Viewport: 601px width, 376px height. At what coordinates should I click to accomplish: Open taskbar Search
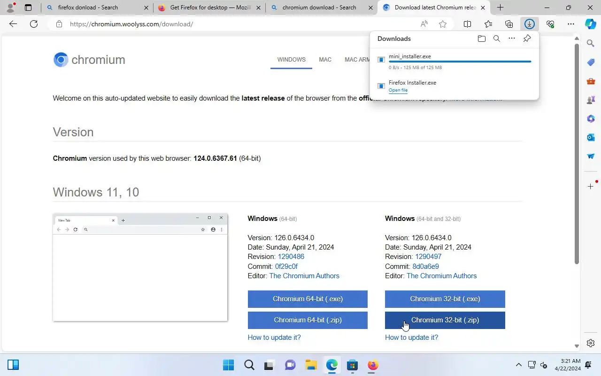249,365
